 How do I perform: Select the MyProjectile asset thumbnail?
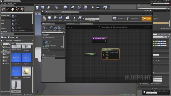[x=26, y=71]
